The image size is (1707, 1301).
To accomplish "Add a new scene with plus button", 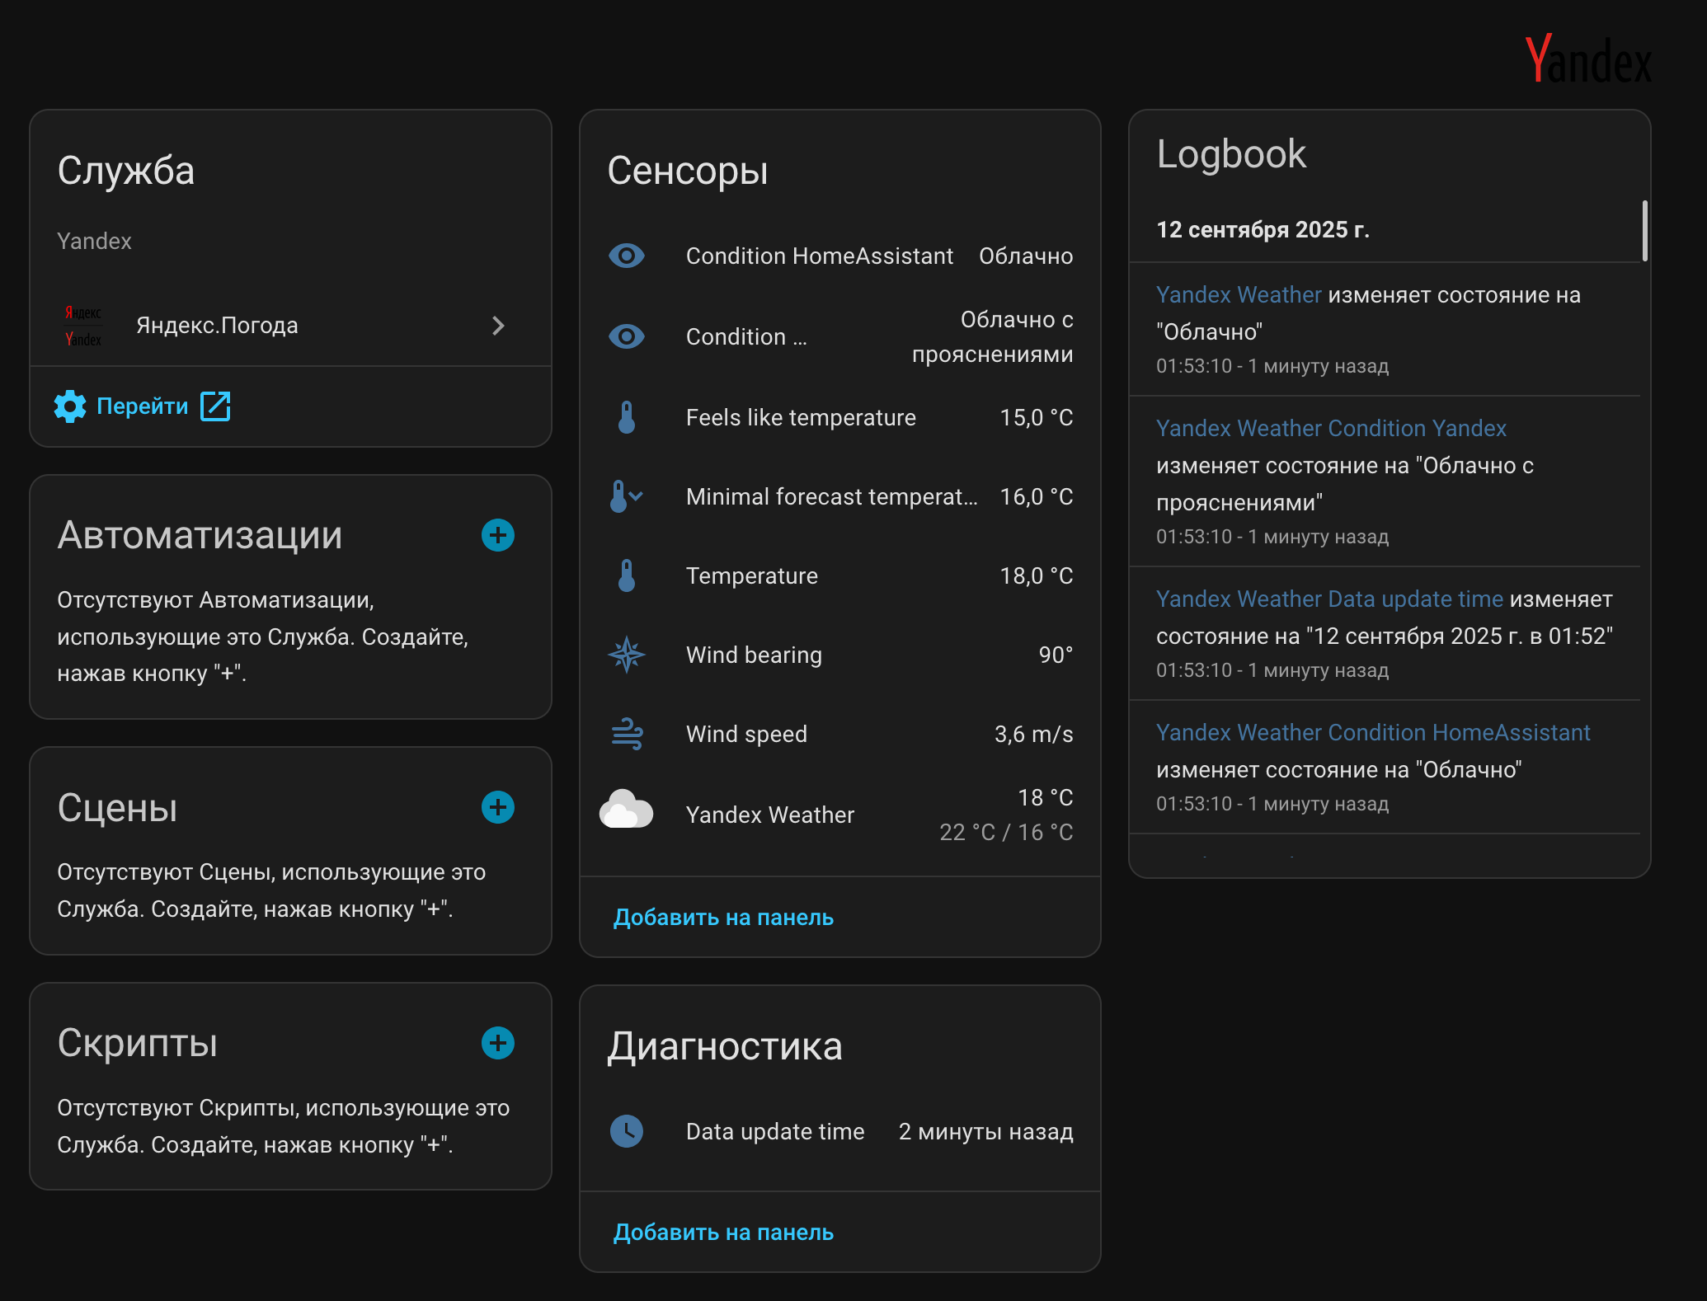I will coord(498,807).
